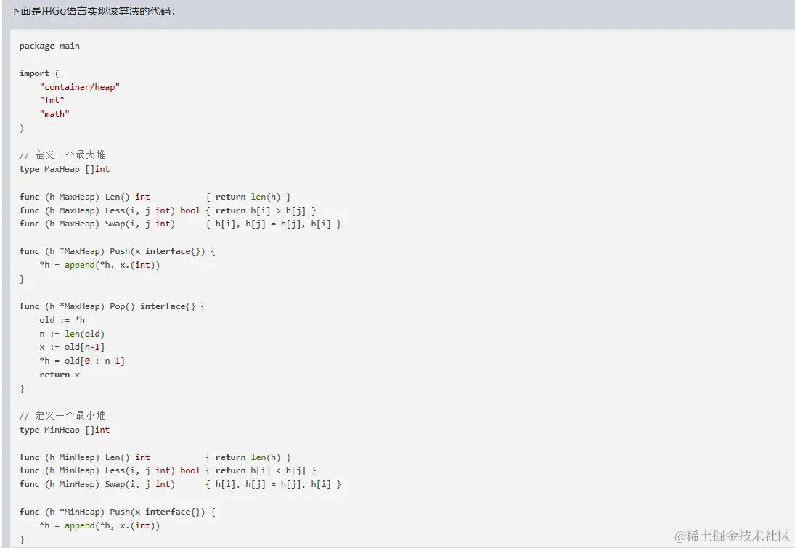
Task: Click the "package main" code line
Action: 49,46
